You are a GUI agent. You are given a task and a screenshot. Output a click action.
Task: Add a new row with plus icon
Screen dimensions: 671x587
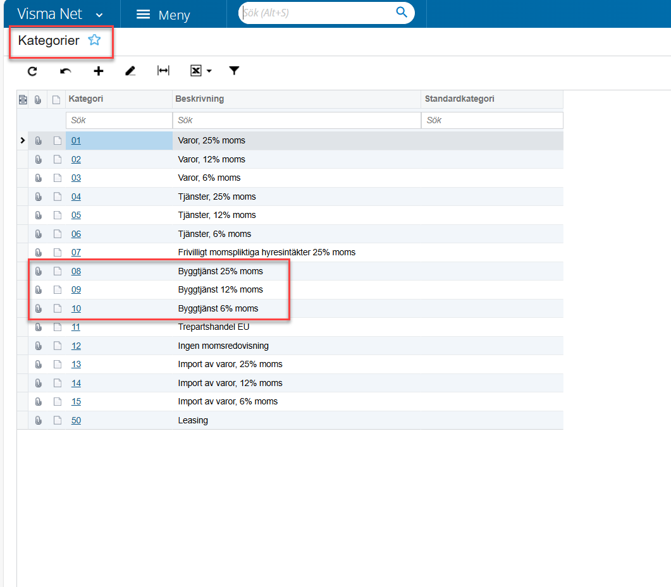[x=98, y=71]
